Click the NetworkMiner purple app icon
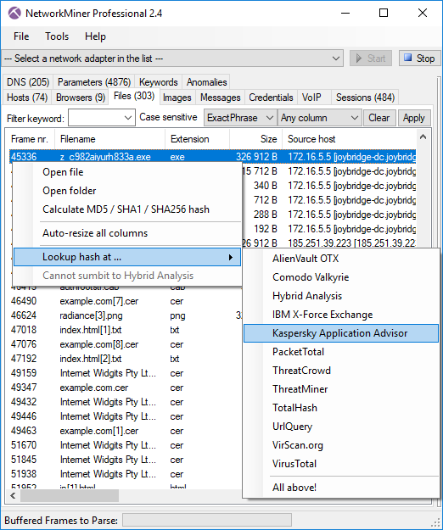This screenshot has height=530, width=443. click(x=14, y=14)
